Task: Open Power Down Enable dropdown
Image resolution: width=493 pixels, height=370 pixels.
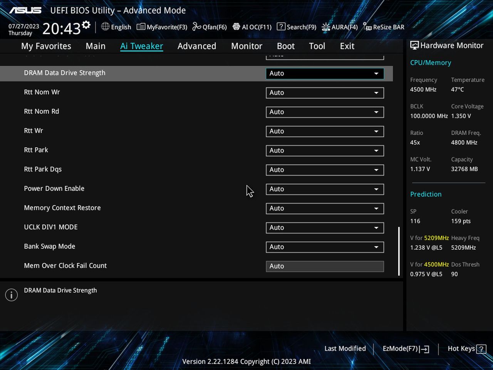Action: [325, 189]
